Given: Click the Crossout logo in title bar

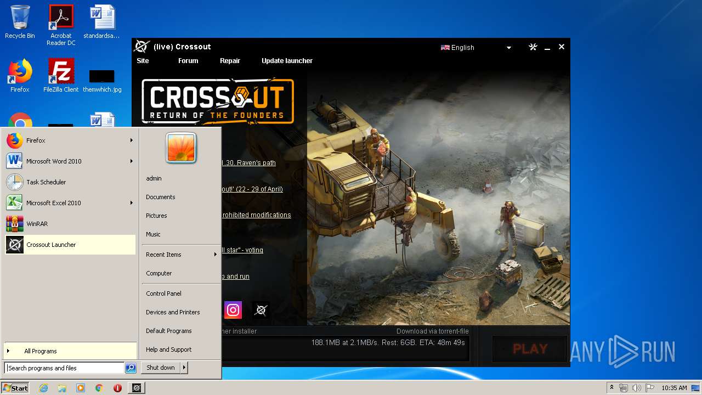Looking at the screenshot, I should (141, 47).
